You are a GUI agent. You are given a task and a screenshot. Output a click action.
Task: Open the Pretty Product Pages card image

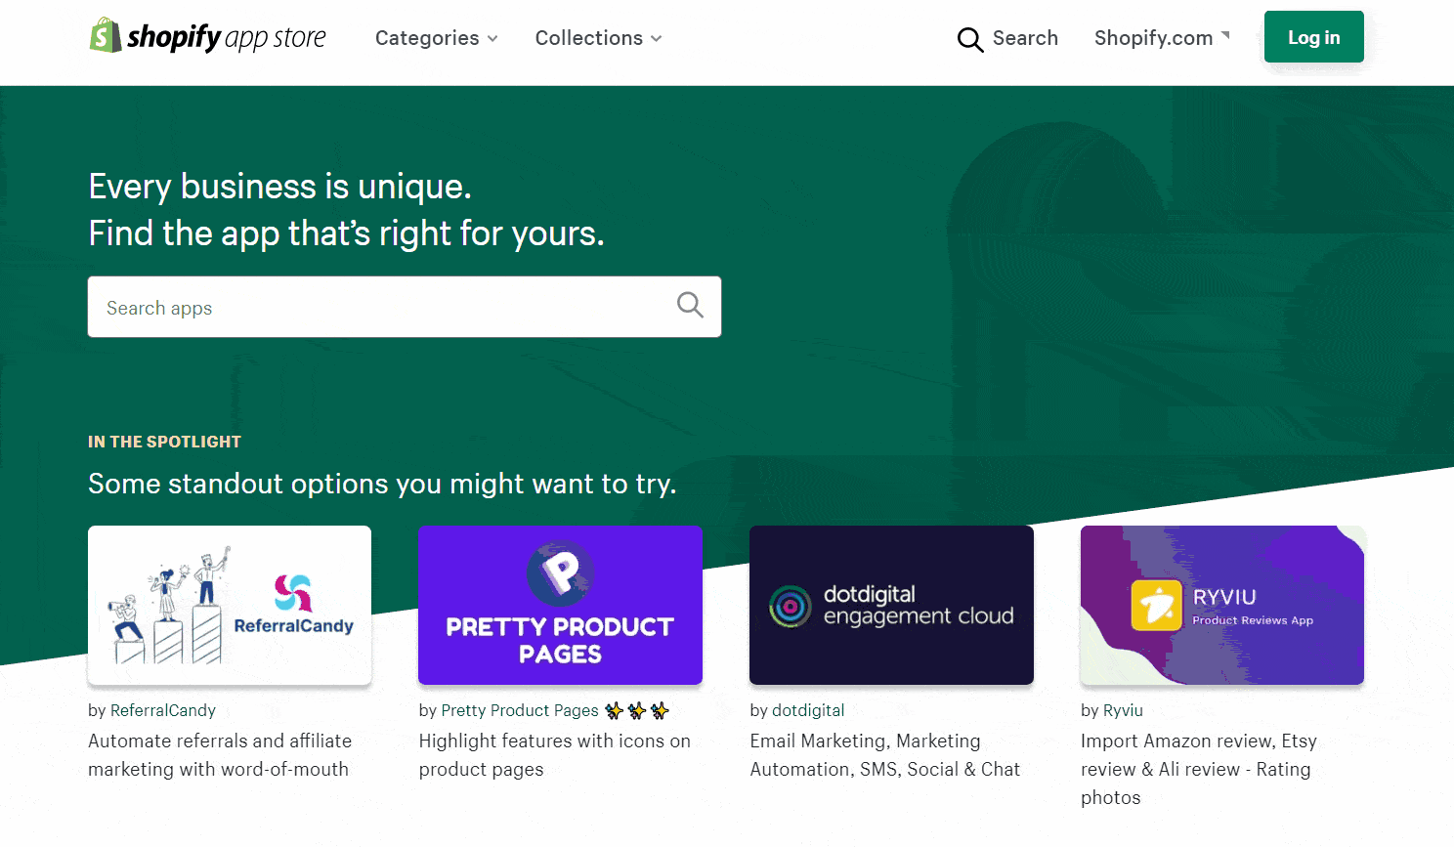560,605
